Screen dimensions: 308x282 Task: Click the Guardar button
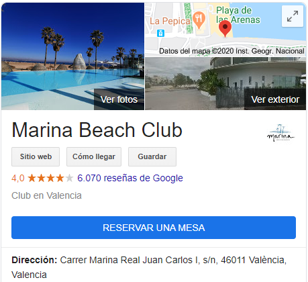[x=152, y=156]
